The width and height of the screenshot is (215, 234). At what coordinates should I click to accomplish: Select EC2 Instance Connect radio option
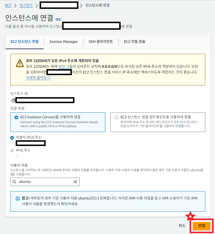[16, 117]
